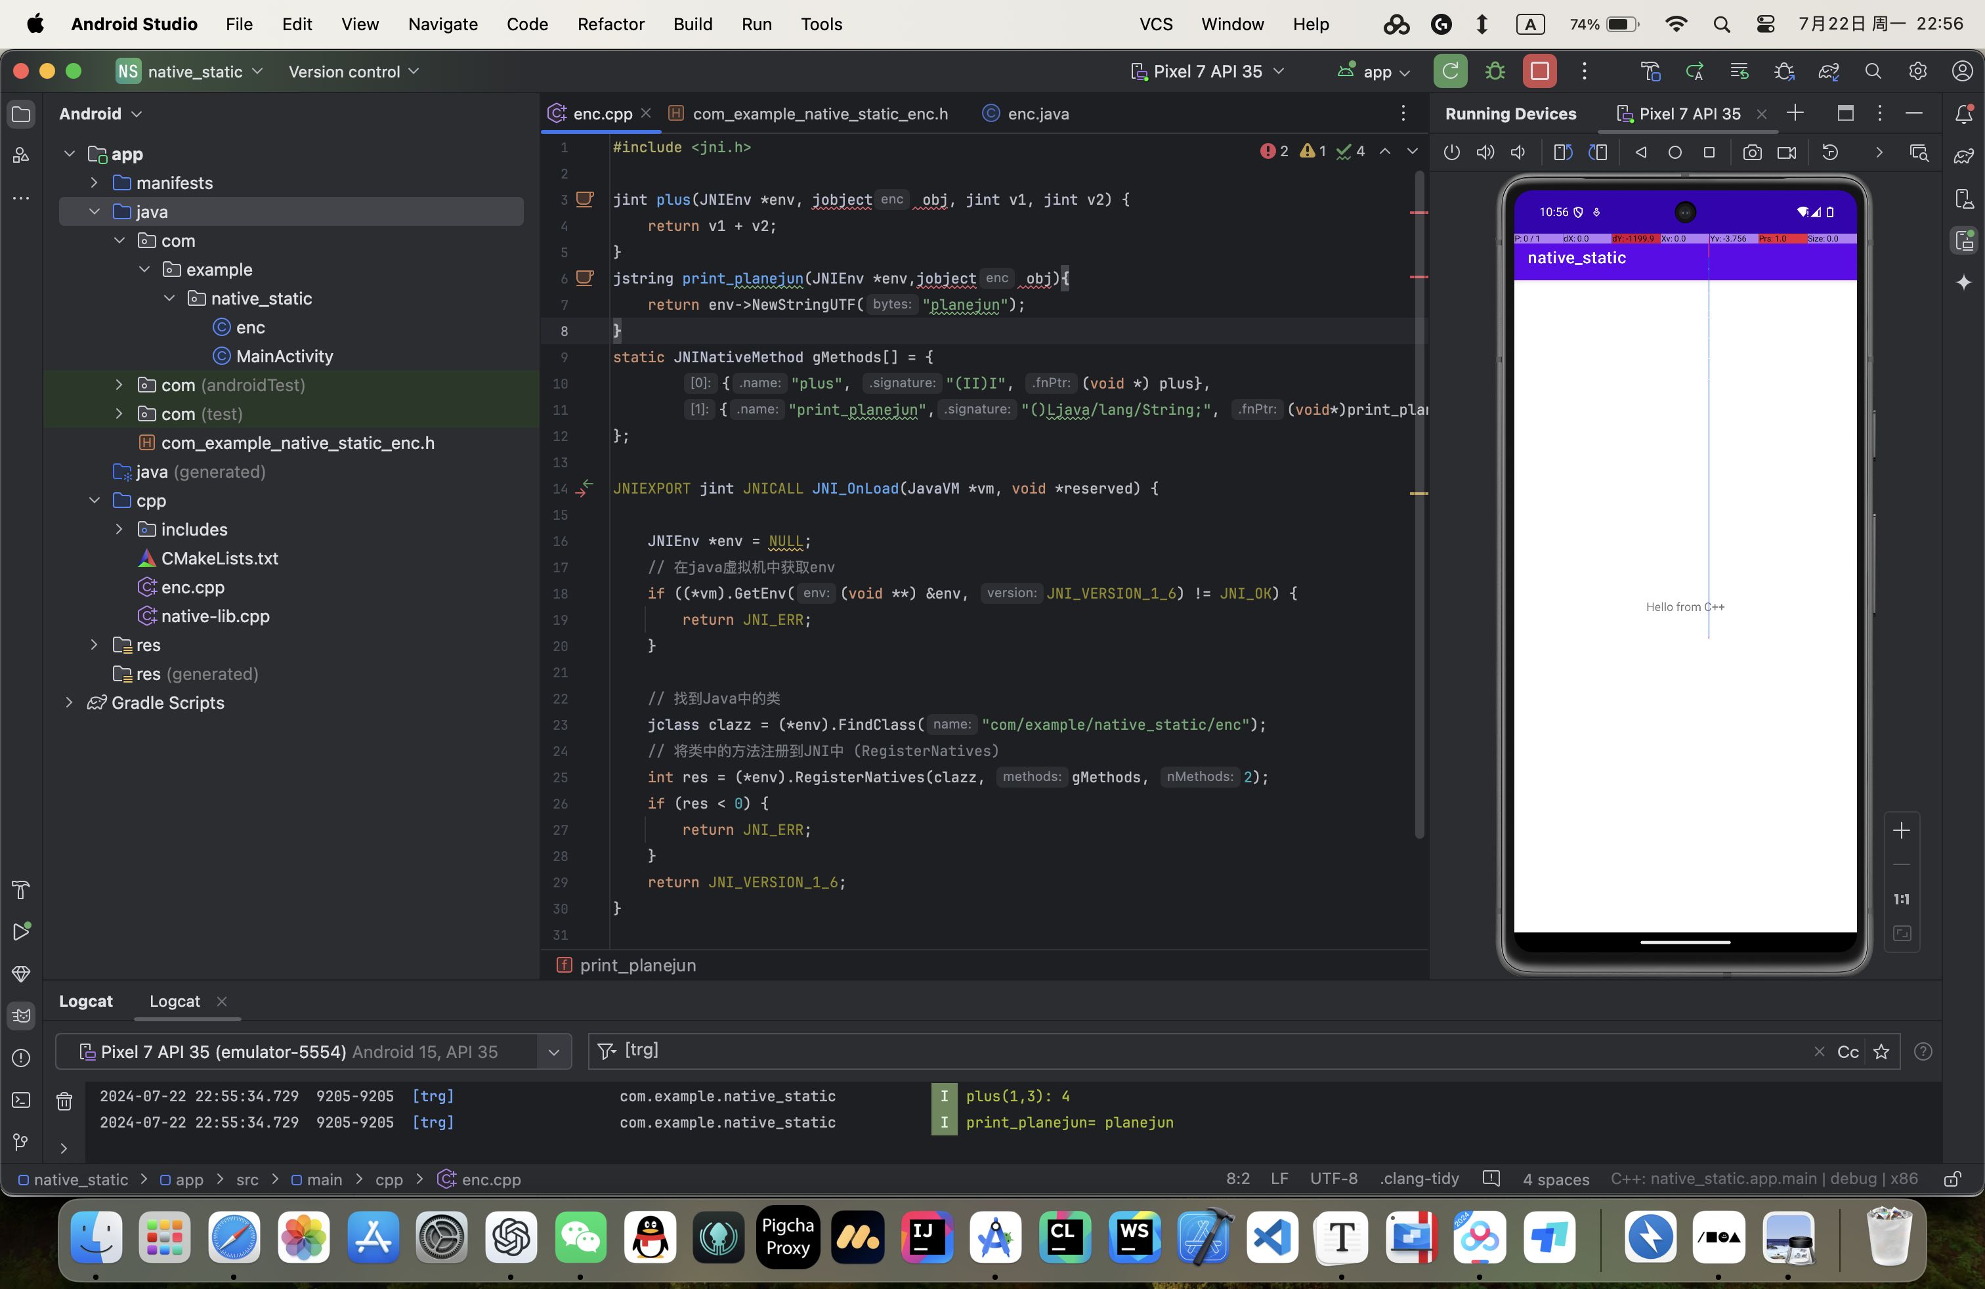Viewport: 1985px width, 1289px height.
Task: Open Pixel 7 API 35 device dropdown
Action: coord(1207,72)
